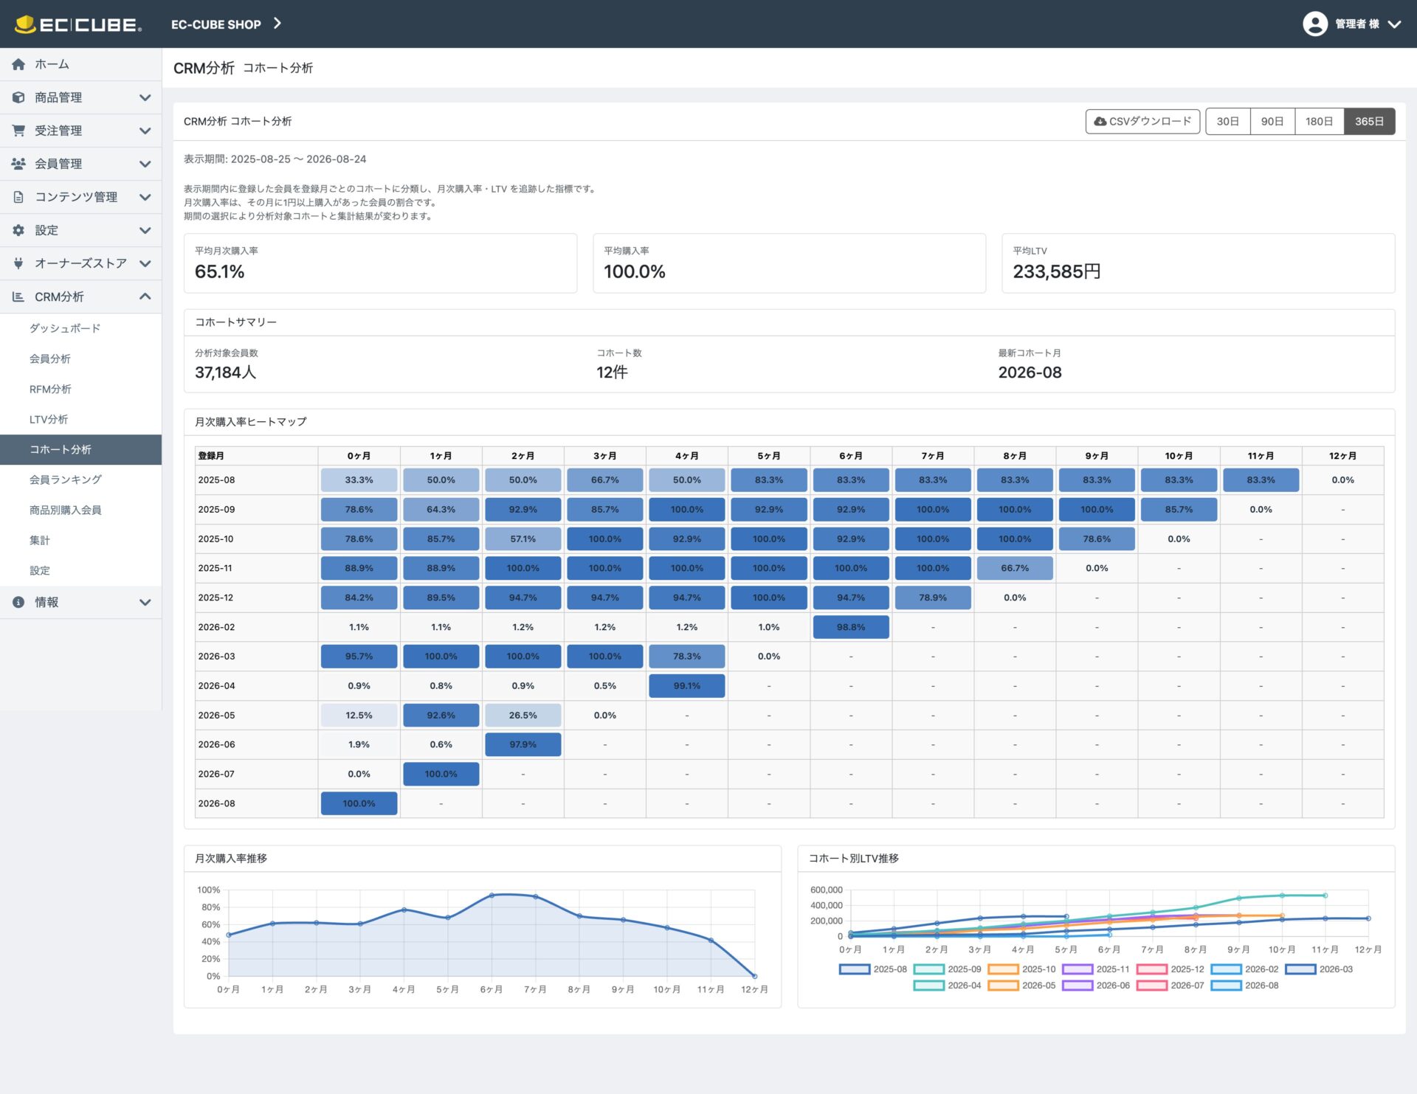Toggle the 2025-12 legend item
Screen dimensions: 1417x1094
pos(1171,969)
